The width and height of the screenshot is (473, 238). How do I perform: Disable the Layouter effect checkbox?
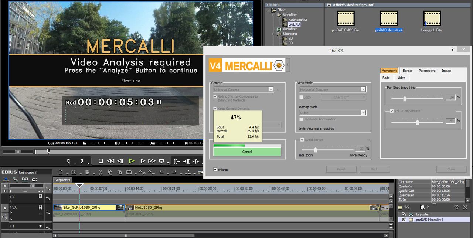[404, 214]
